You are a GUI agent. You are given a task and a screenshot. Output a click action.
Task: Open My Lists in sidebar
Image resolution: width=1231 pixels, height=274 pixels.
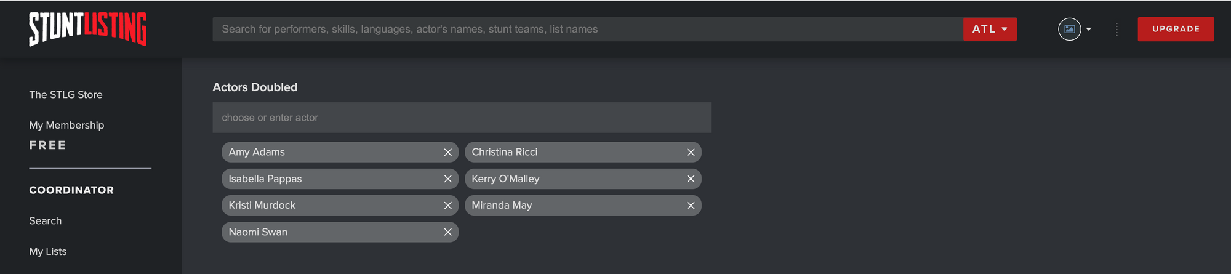(47, 251)
